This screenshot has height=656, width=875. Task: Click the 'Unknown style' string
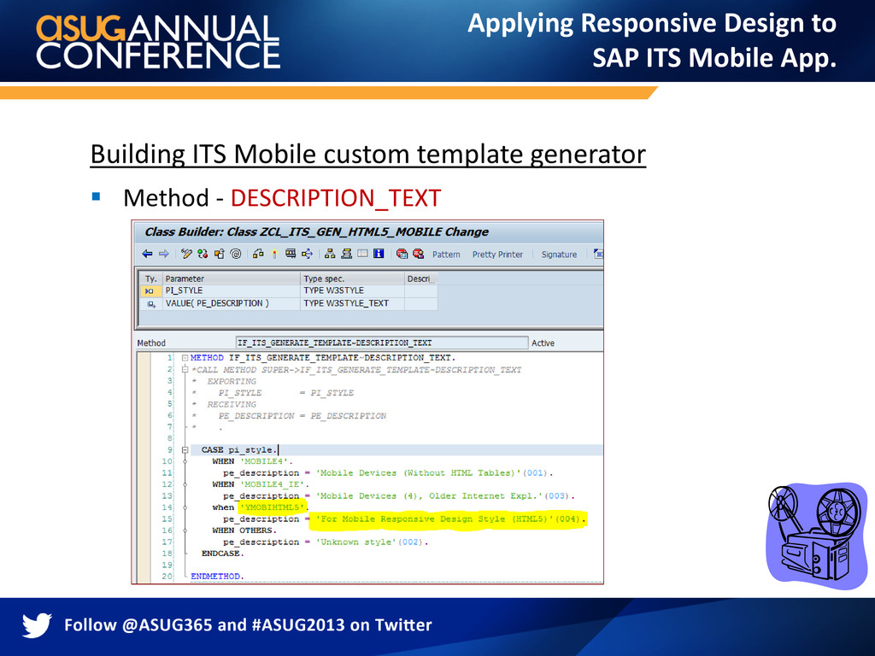pyautogui.click(x=358, y=542)
